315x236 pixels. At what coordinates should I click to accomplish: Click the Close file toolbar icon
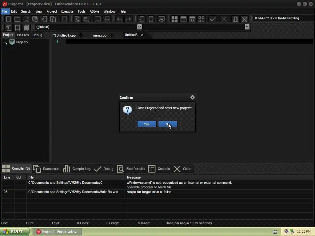(x=44, y=19)
